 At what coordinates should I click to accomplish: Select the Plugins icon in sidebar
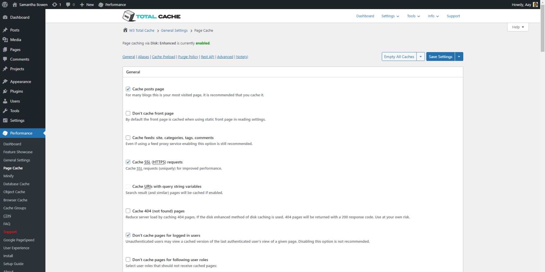tap(5, 91)
